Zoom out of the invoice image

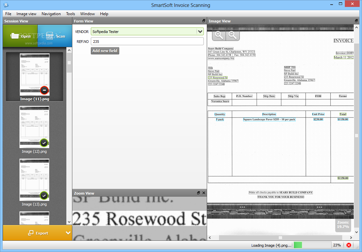[233, 35]
